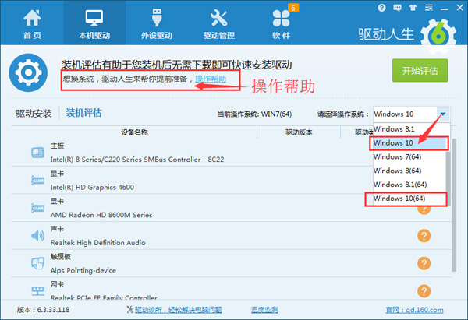Choose Windows 7(64) from the list
The width and height of the screenshot is (468, 320).
[x=409, y=156]
